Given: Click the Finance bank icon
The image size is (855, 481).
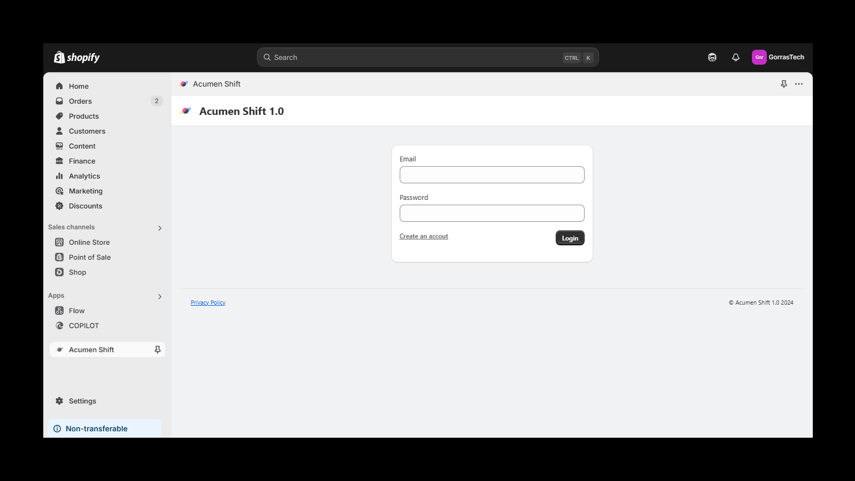Looking at the screenshot, I should (59, 161).
